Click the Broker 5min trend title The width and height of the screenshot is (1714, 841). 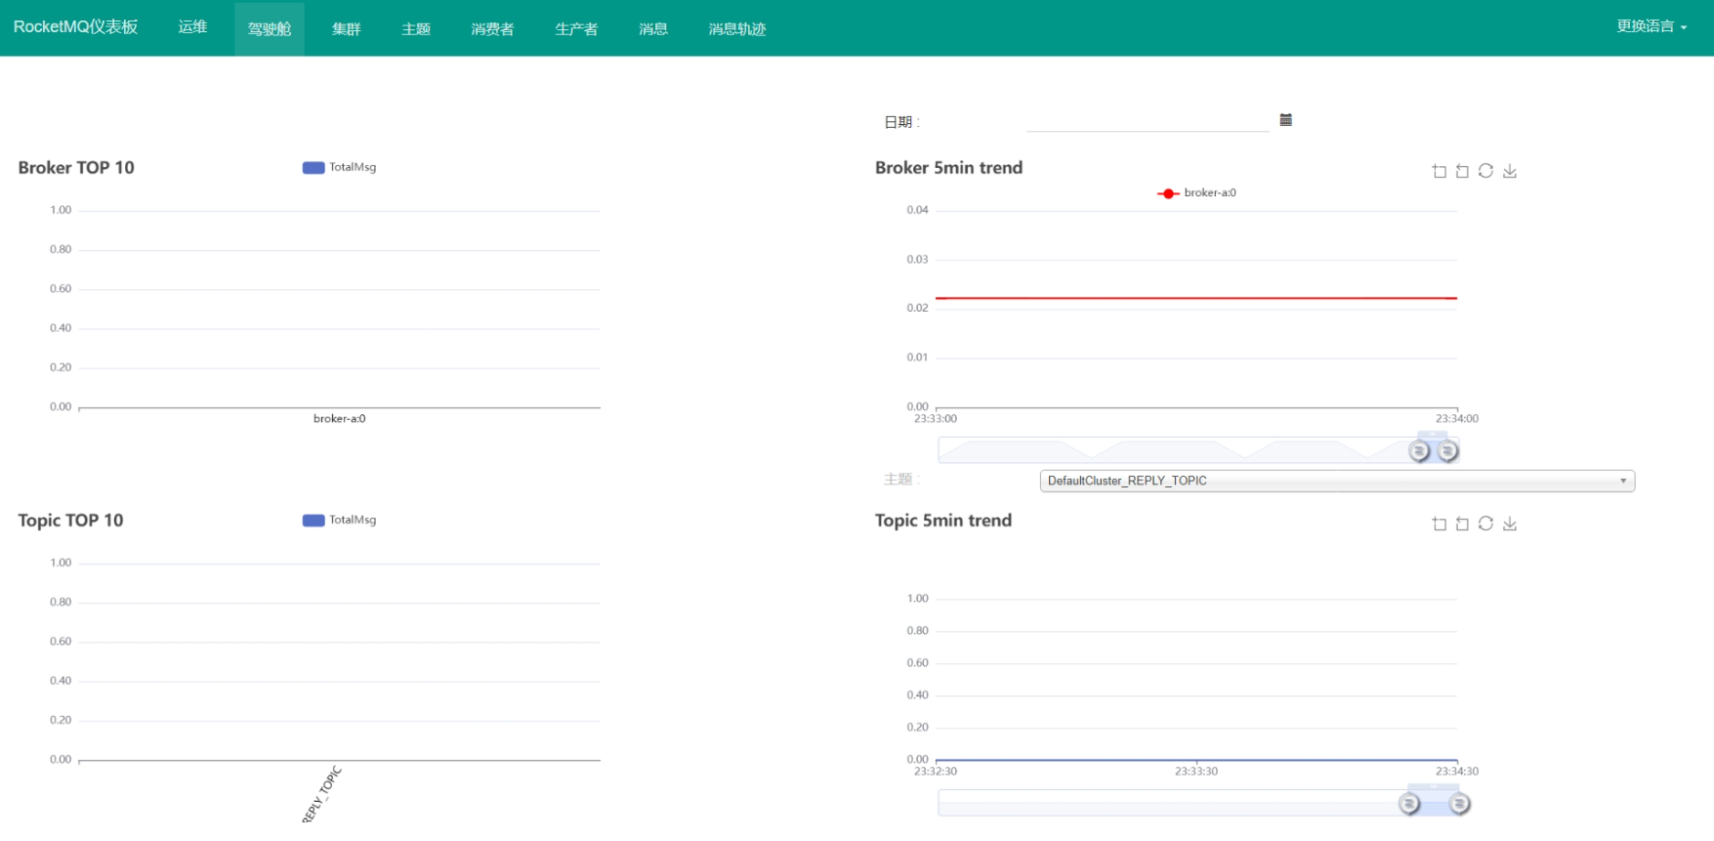[948, 167]
